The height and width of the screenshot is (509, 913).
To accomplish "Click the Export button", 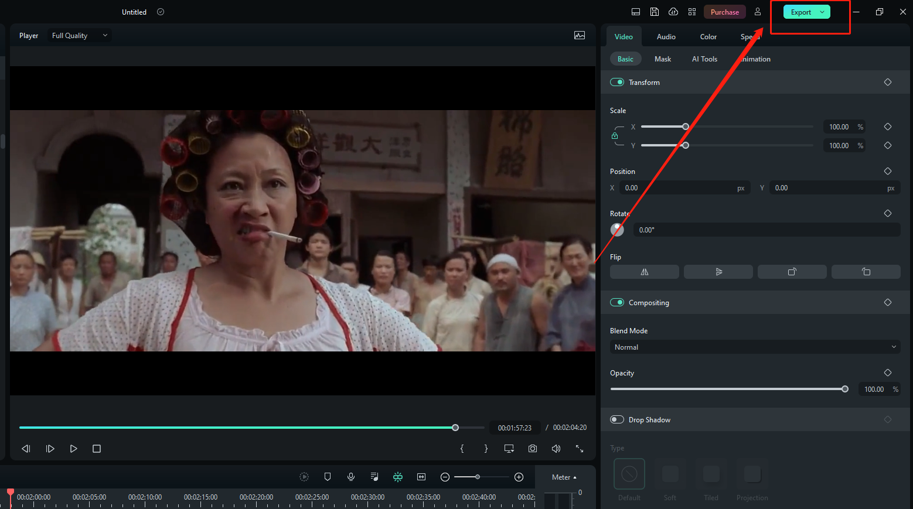I will (800, 12).
